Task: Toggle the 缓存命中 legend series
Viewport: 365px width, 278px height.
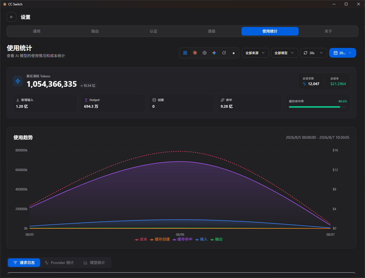Action: (182, 239)
